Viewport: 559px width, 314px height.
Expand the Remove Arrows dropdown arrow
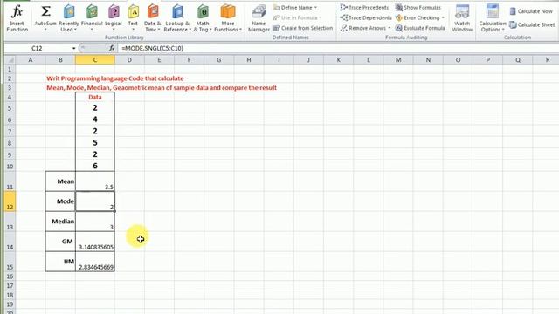(x=390, y=28)
